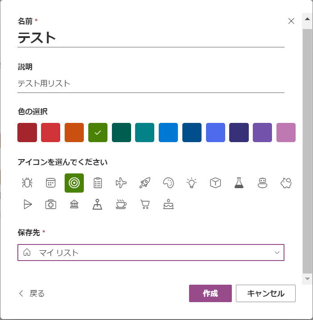Pick the map pin icon
This screenshot has width=313, height=320.
(98, 205)
